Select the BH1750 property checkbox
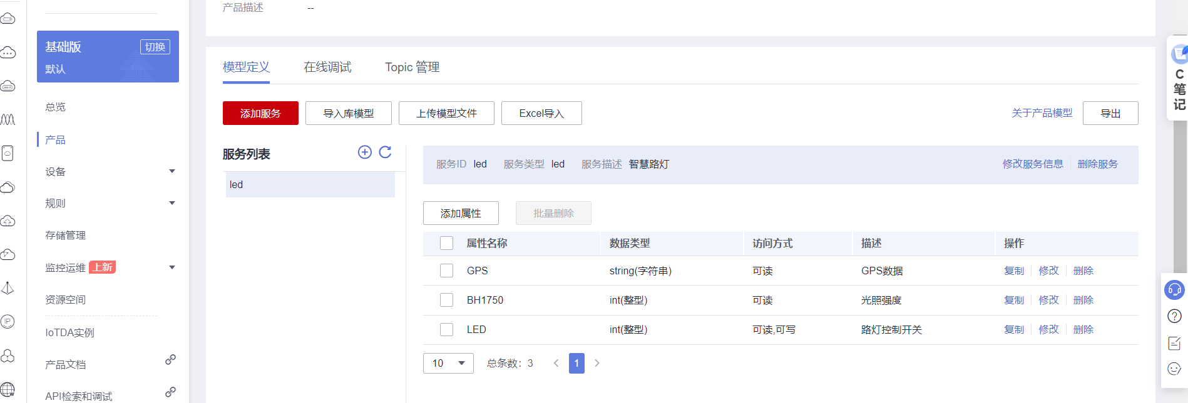Screen dimensions: 1188x403 tap(446, 300)
